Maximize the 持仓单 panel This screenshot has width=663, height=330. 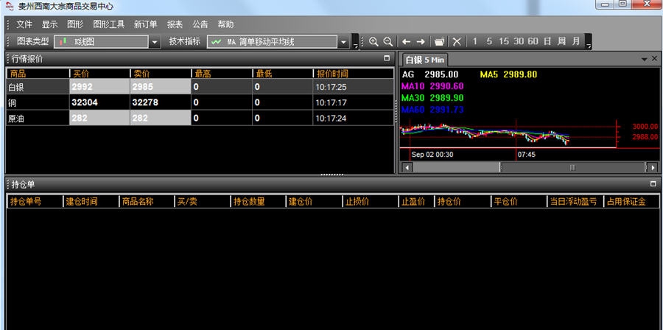click(x=653, y=184)
